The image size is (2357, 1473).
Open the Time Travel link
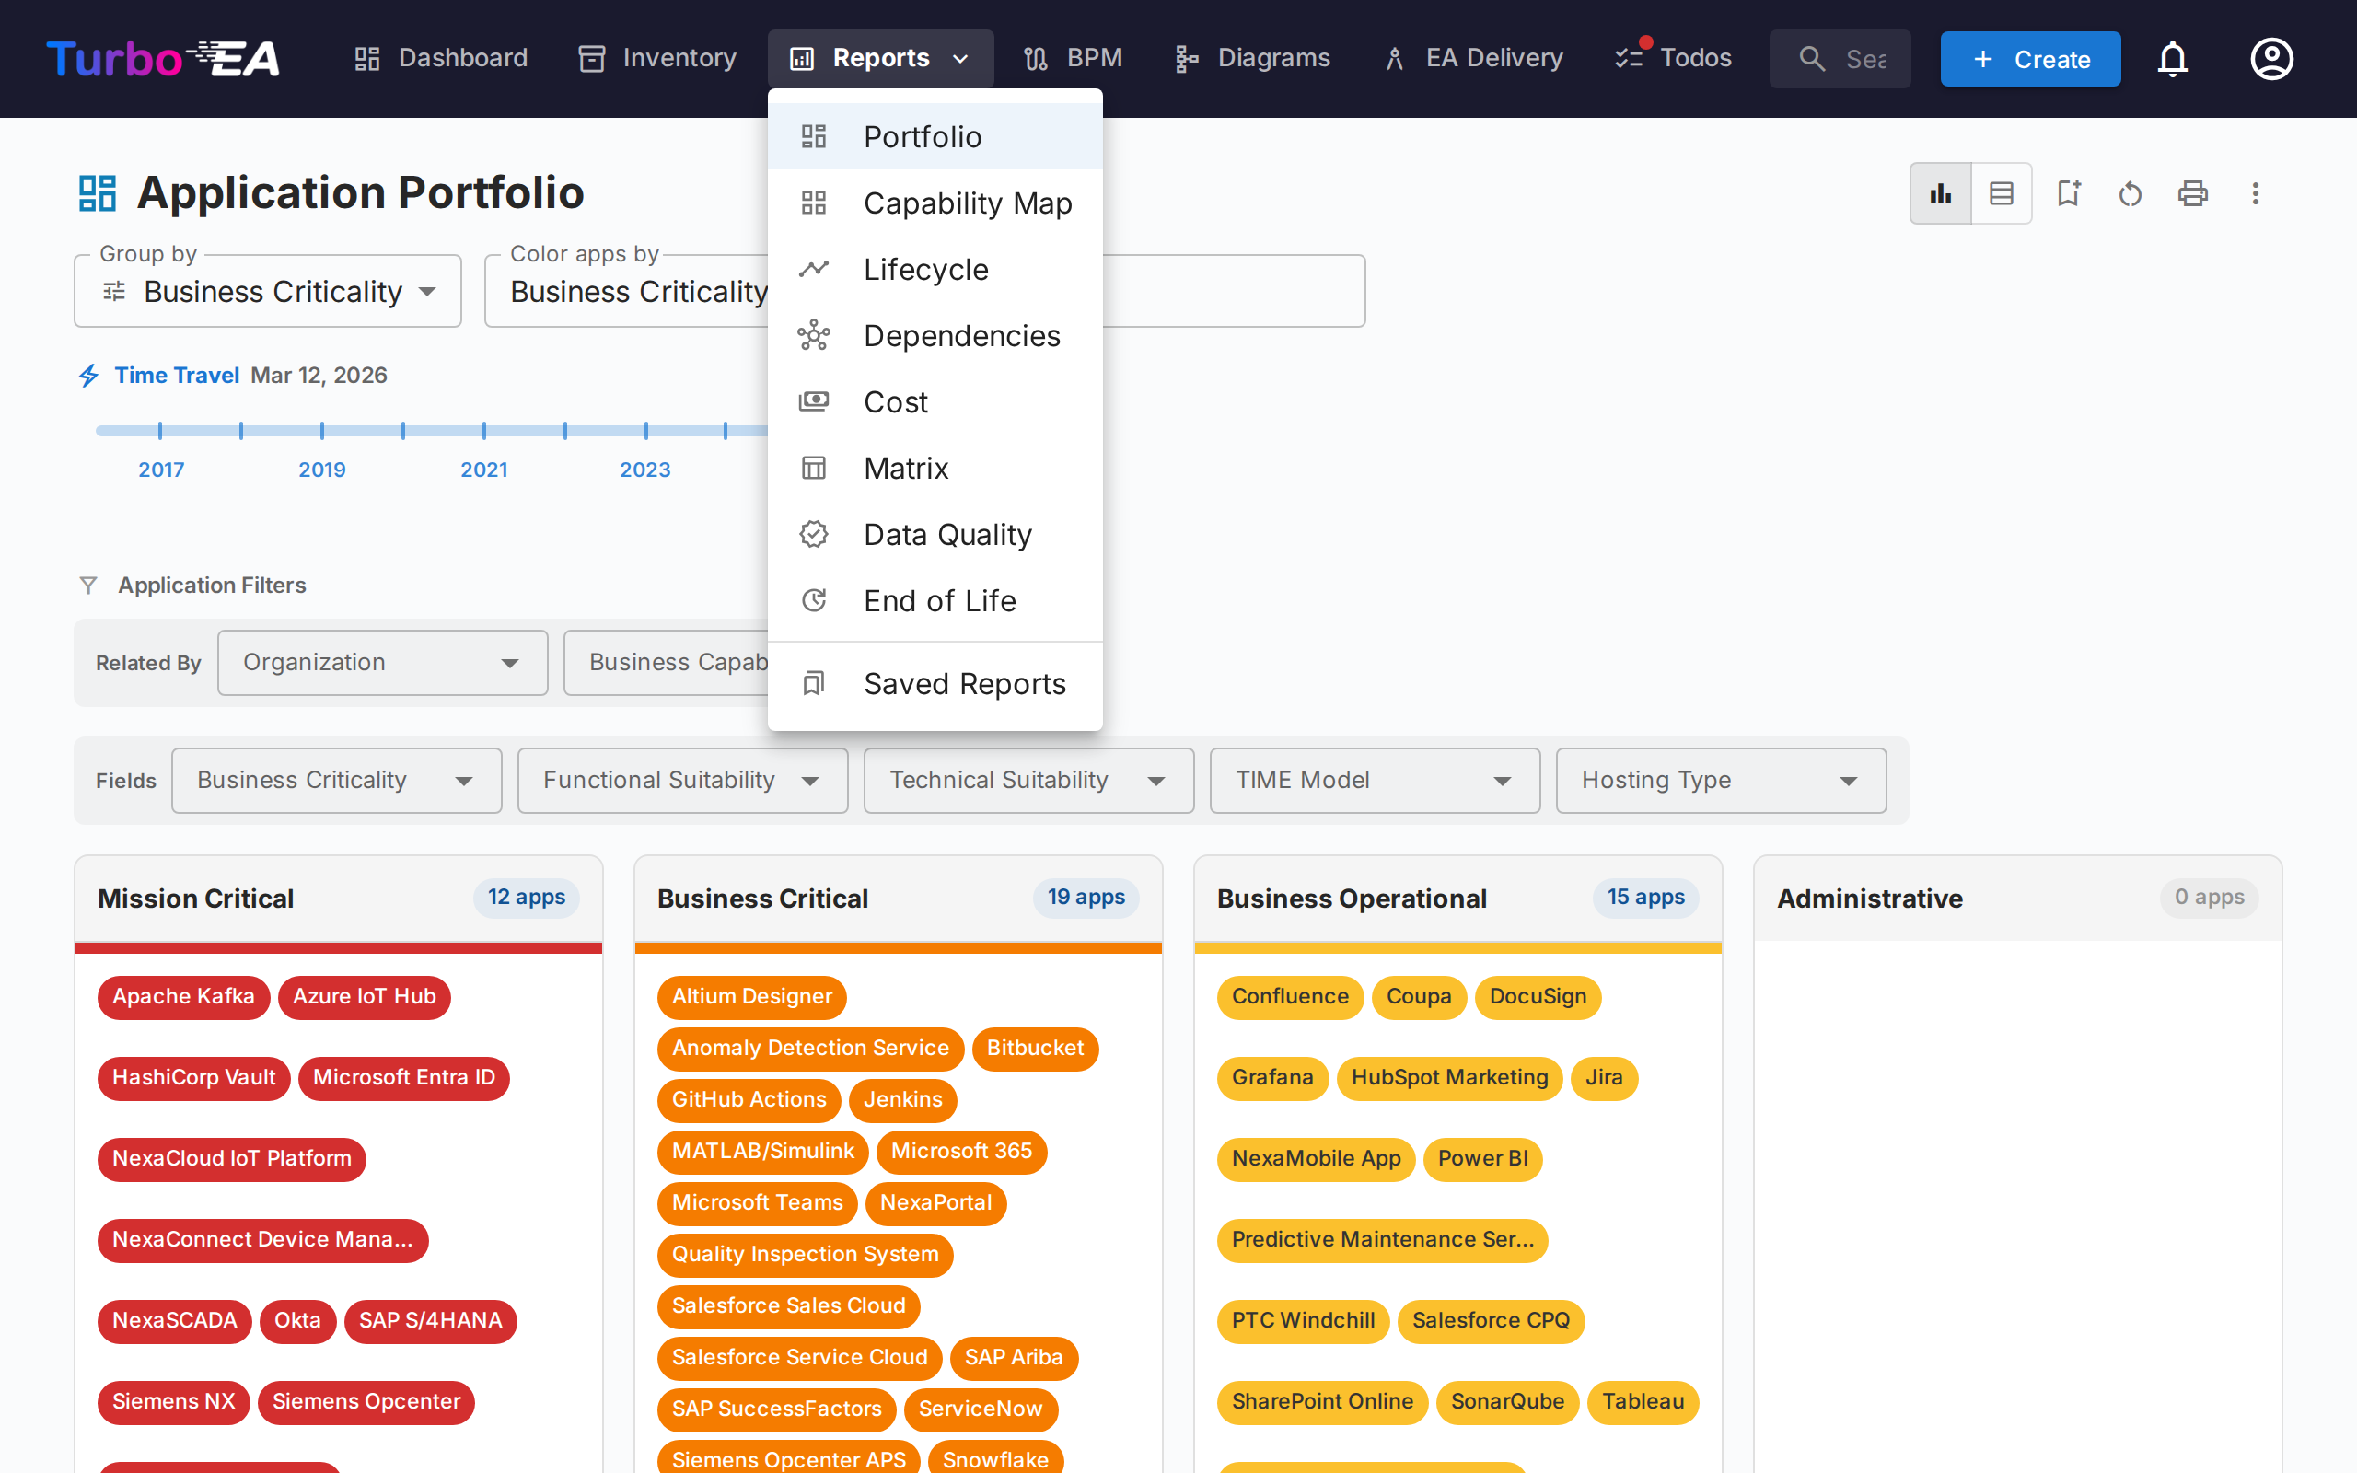tap(176, 374)
